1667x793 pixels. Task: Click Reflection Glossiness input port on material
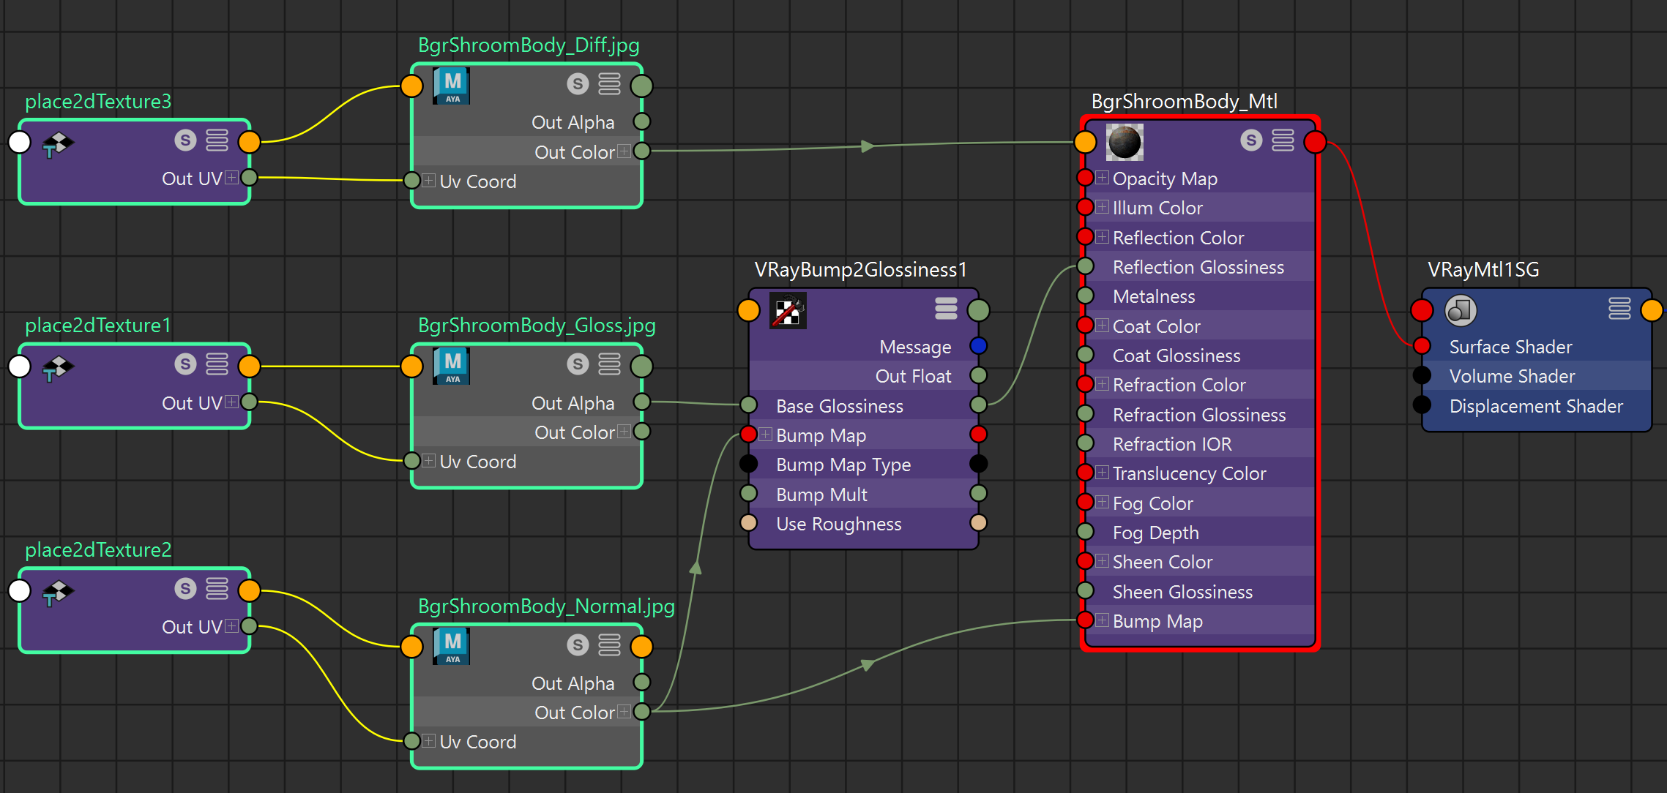(1086, 266)
